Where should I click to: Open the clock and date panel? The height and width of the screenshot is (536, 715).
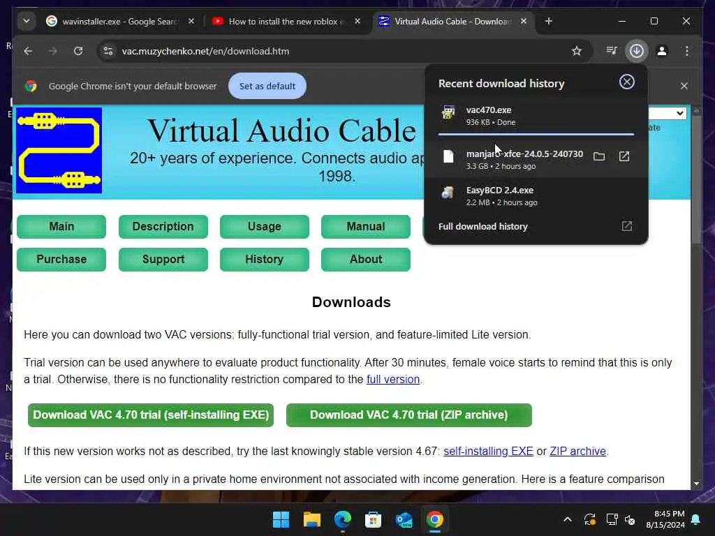665,519
